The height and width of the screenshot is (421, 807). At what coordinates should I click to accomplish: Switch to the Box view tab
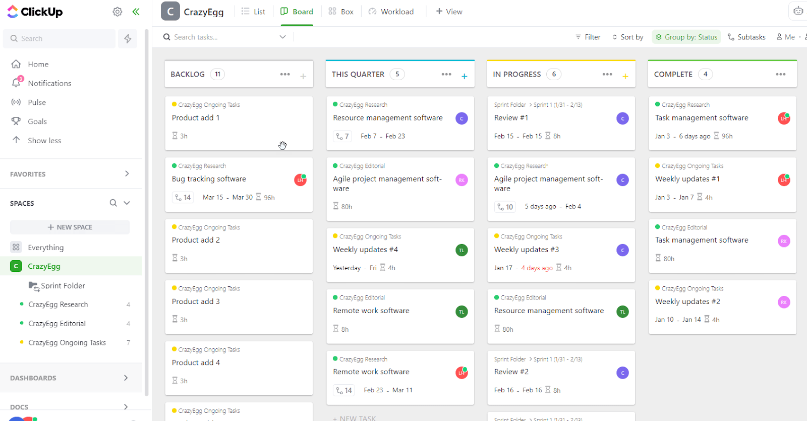click(x=341, y=12)
